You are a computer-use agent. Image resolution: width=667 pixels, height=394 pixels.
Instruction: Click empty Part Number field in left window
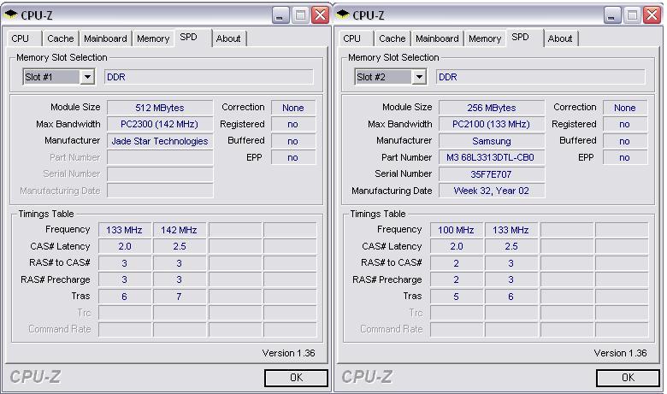pos(160,157)
